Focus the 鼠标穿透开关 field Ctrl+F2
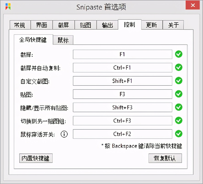Screen dimensions: 203x184 [122, 134]
